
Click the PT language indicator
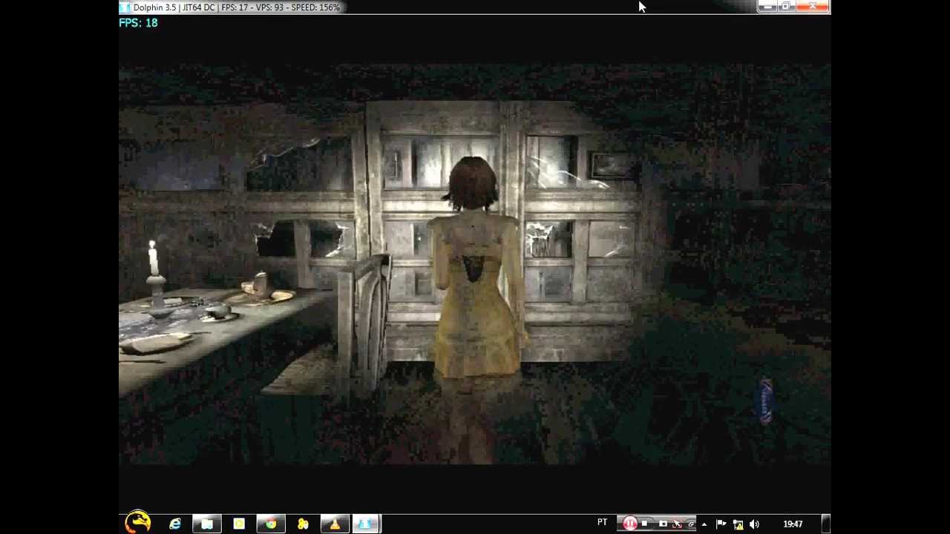tap(602, 523)
